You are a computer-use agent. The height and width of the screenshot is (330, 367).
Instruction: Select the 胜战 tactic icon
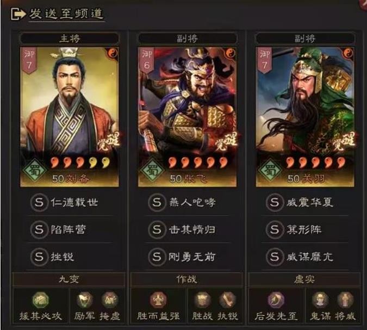click(x=202, y=300)
